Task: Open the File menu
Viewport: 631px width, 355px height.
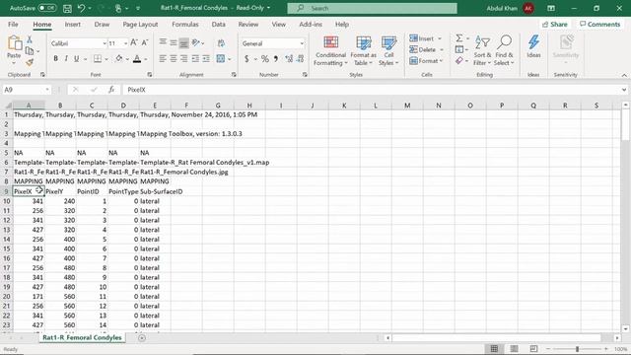Action: click(13, 24)
